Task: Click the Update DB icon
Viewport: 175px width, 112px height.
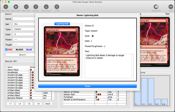Action: 156,7
